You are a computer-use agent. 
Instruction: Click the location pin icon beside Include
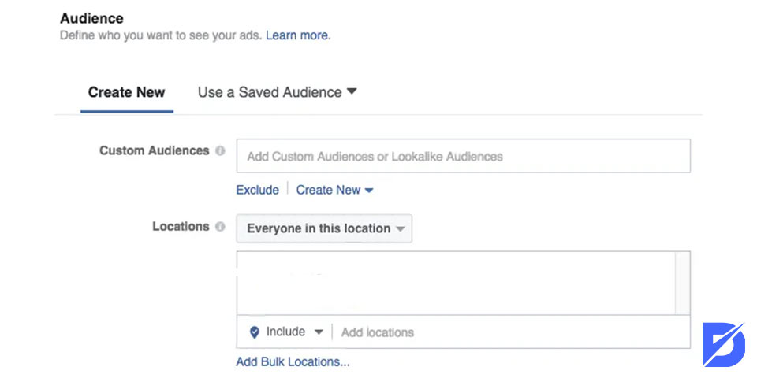255,332
